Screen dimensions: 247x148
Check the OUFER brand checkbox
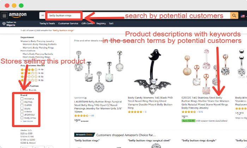coord(22,105)
